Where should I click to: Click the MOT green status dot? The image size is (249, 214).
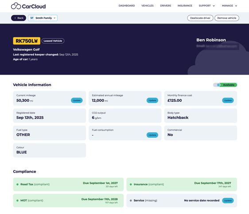tap(17, 201)
